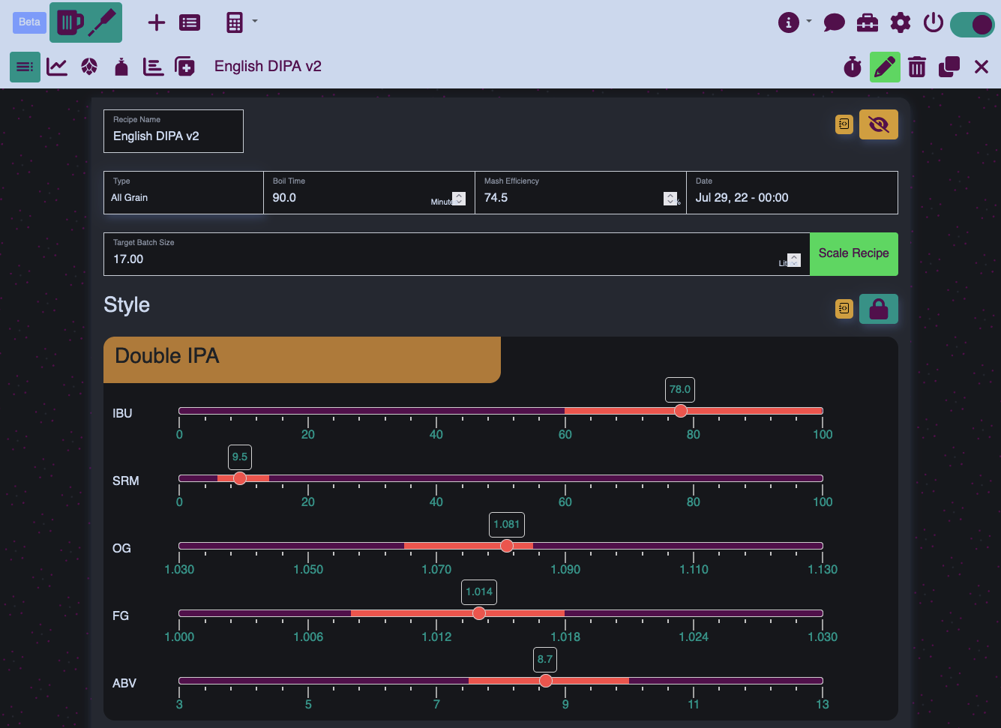Open the chat bubble icon
1001x728 pixels.
pos(834,22)
